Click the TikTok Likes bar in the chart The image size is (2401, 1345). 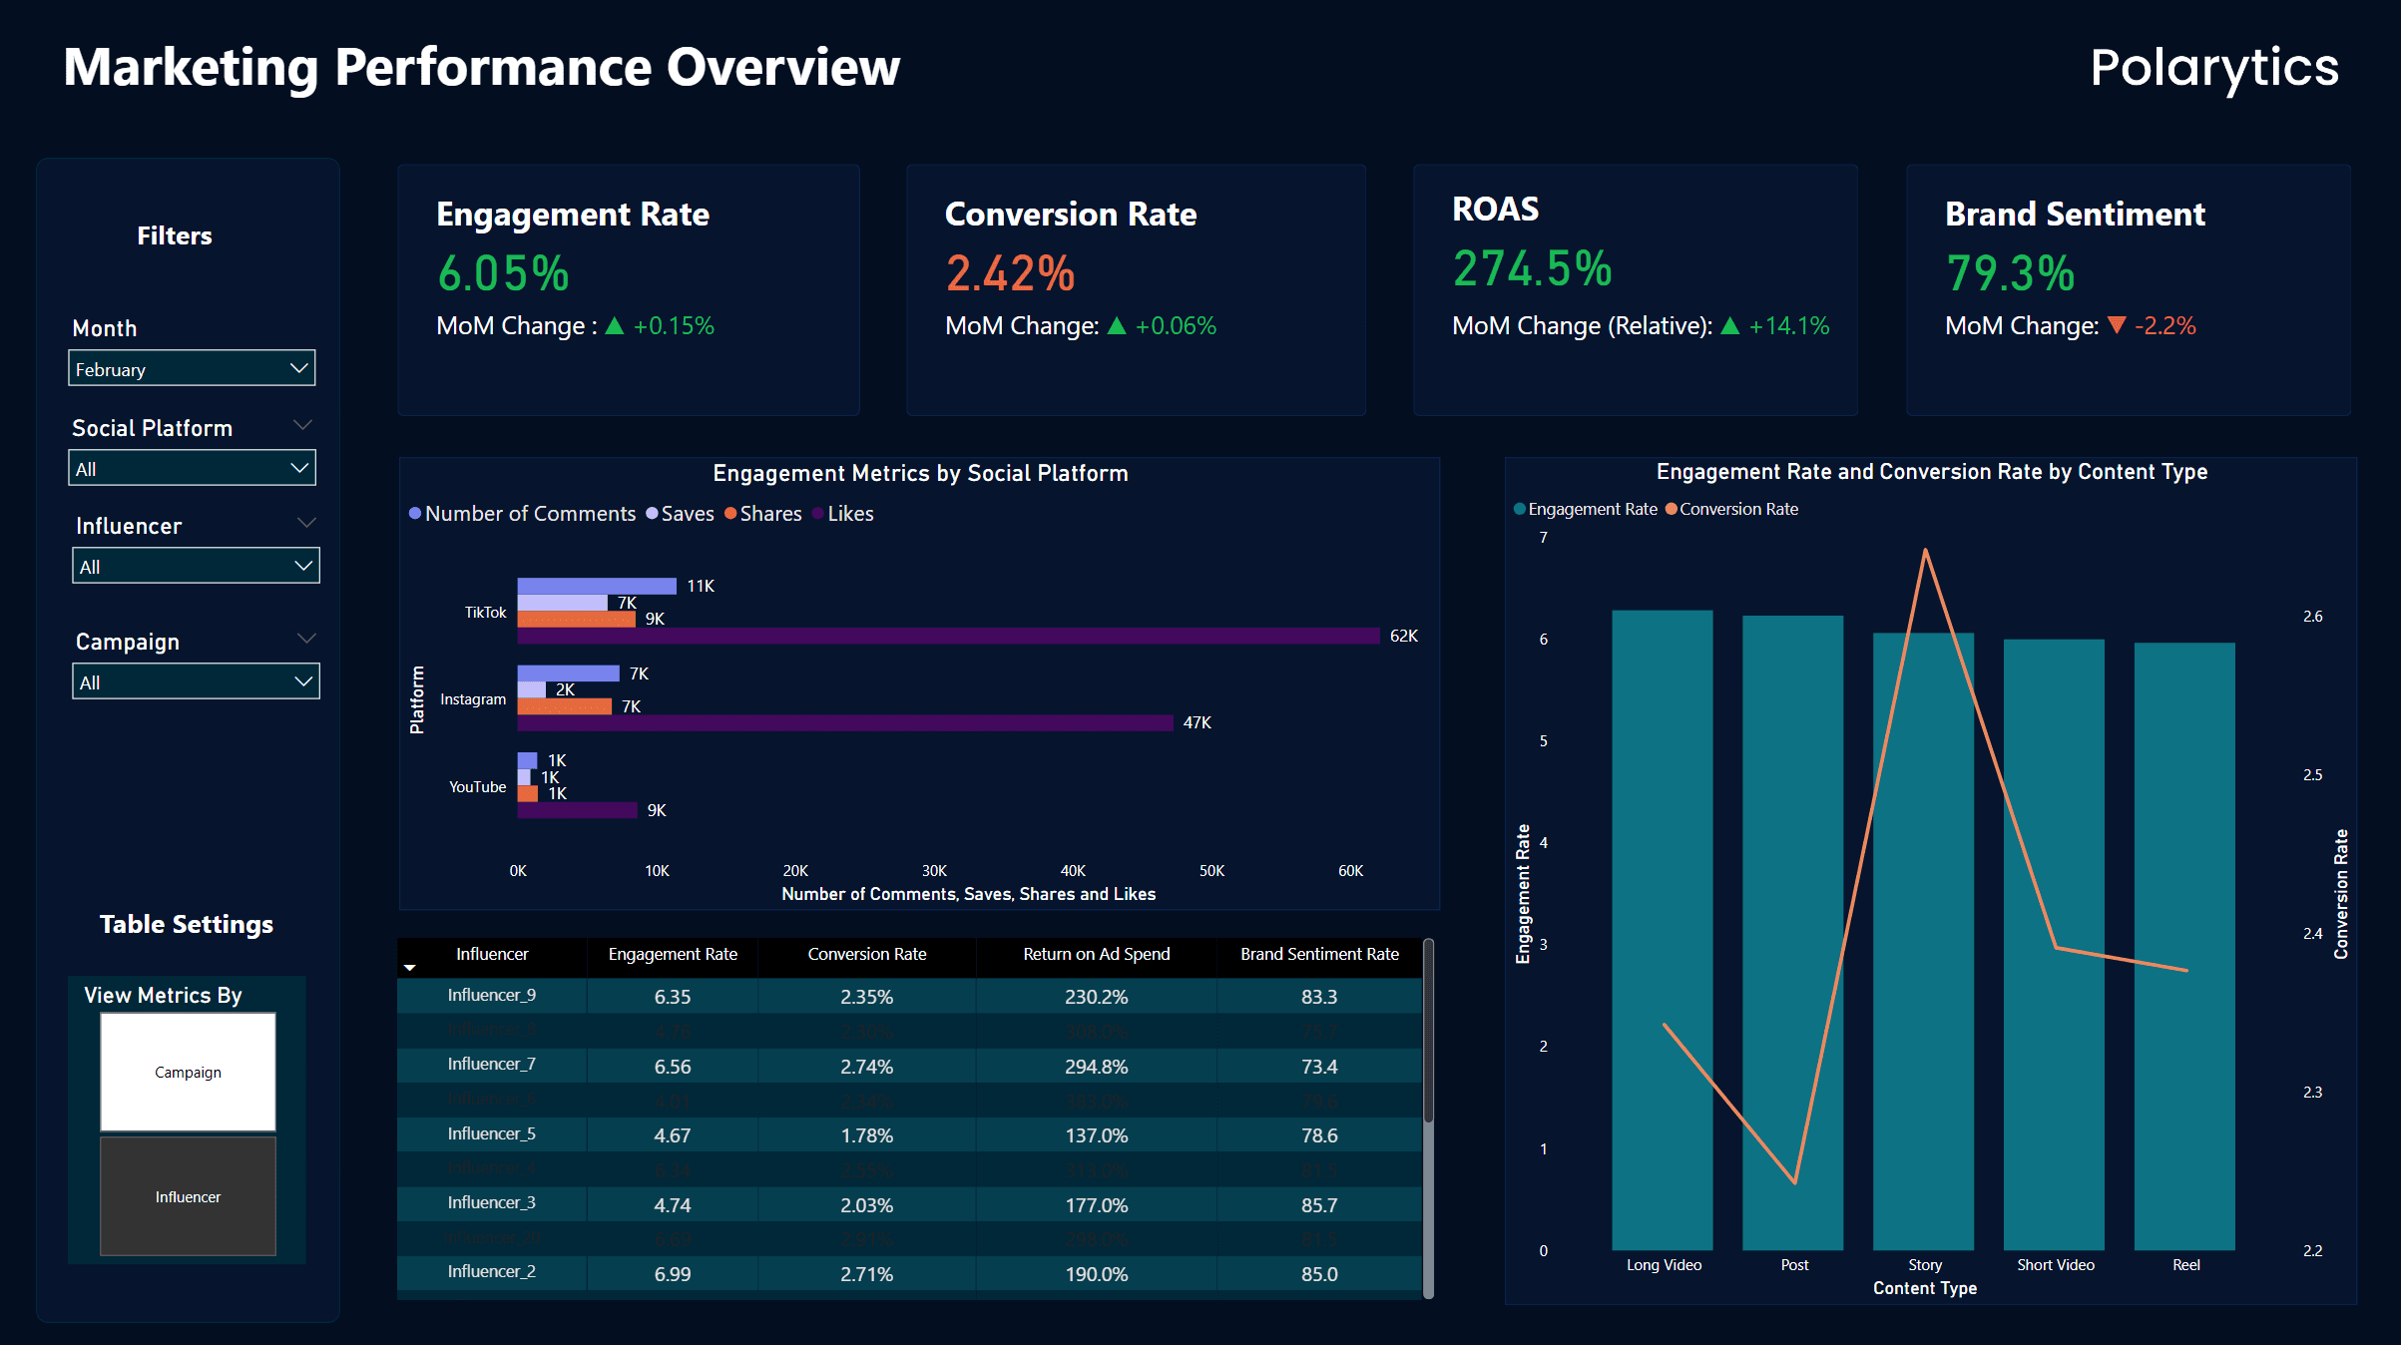tap(948, 635)
